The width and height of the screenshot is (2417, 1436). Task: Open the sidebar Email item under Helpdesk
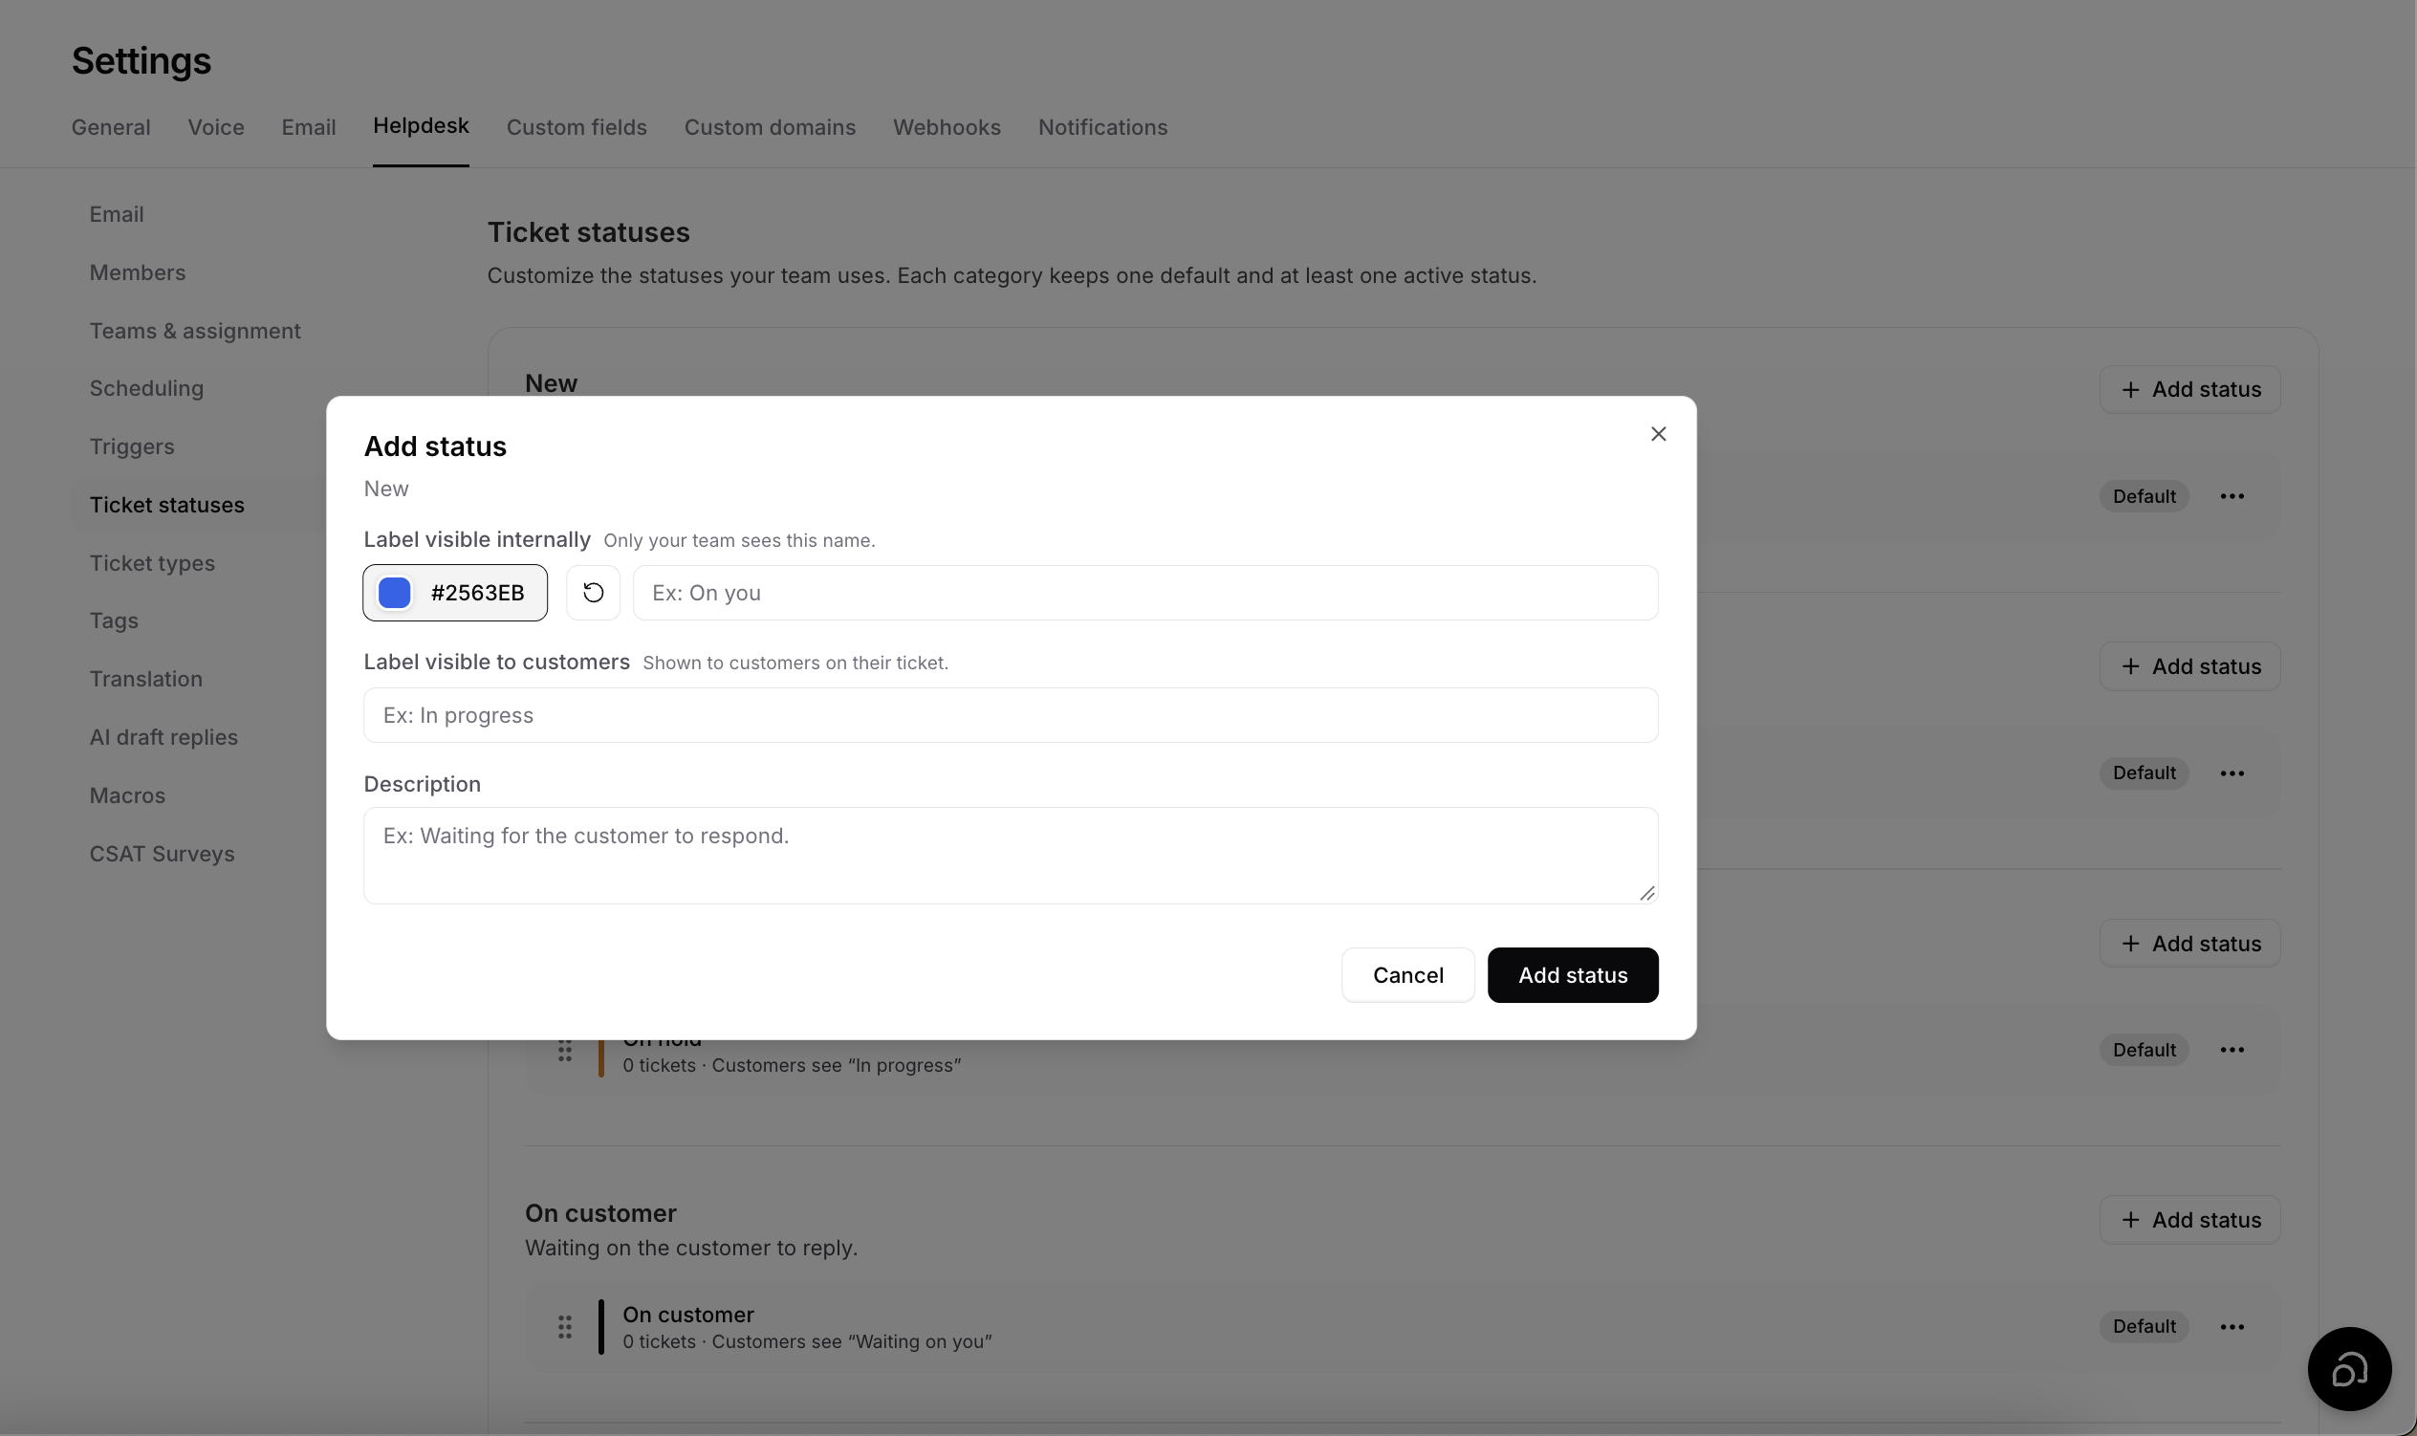pyautogui.click(x=117, y=215)
